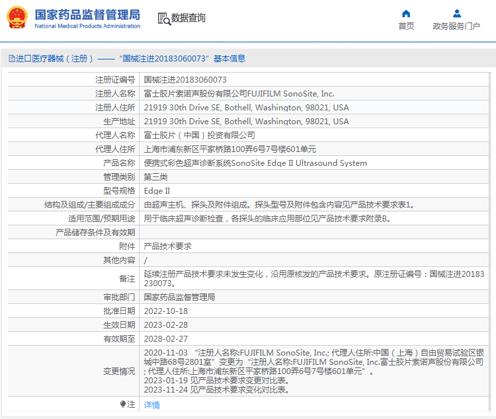Viewport: 496px width, 419px height.
Task: Select the 2023-01-19 见产品技术要求变更对比表 line
Action: click(216, 381)
